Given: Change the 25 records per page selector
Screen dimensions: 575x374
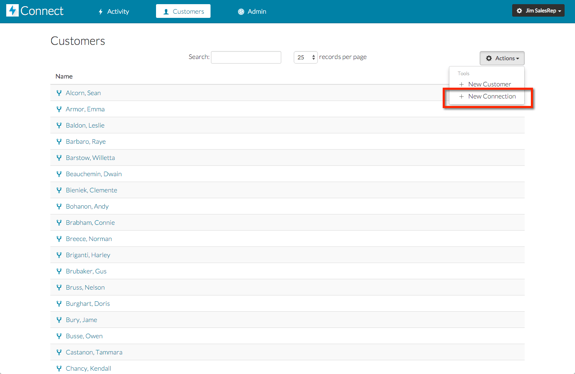Looking at the screenshot, I should [306, 57].
